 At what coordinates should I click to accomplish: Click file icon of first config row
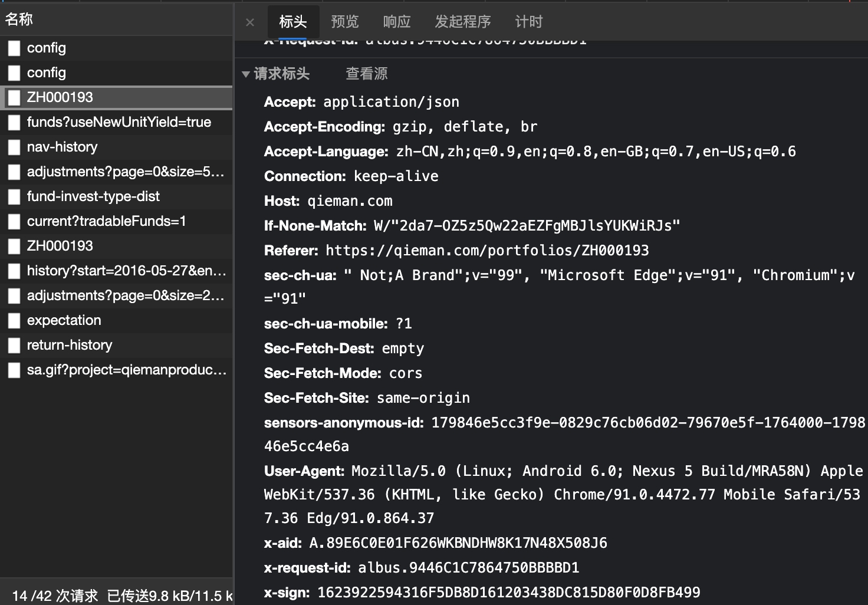pos(14,48)
